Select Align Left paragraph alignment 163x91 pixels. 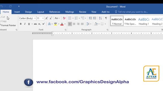click(70, 24)
